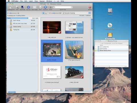137x103 pixels.
Task: Open the Edit menu
Action: [26, 1]
